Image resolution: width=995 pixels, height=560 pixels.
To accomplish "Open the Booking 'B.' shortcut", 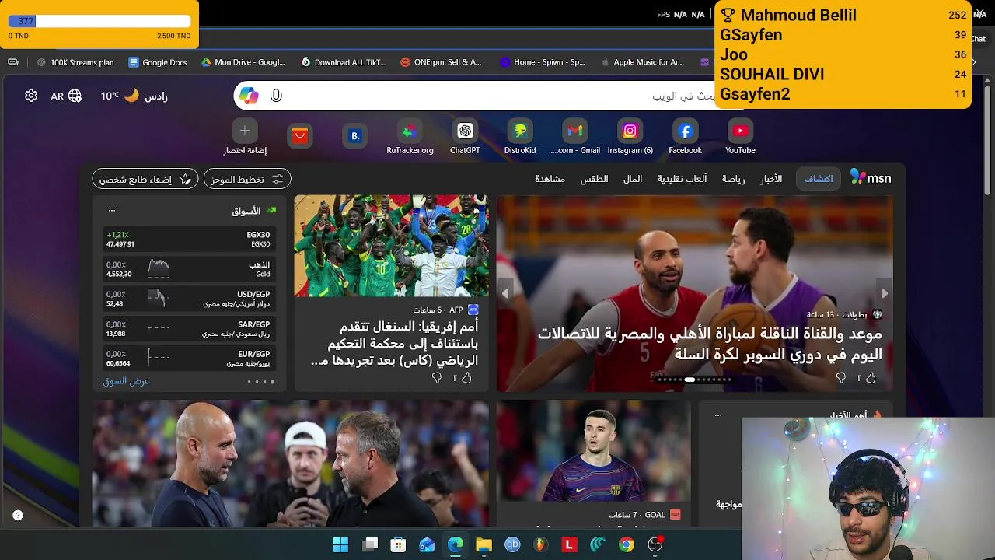I will [355, 136].
